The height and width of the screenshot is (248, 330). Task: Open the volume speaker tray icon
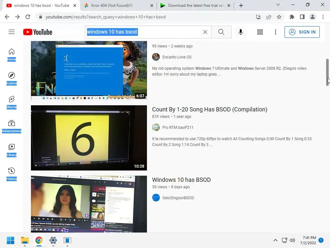(292, 240)
